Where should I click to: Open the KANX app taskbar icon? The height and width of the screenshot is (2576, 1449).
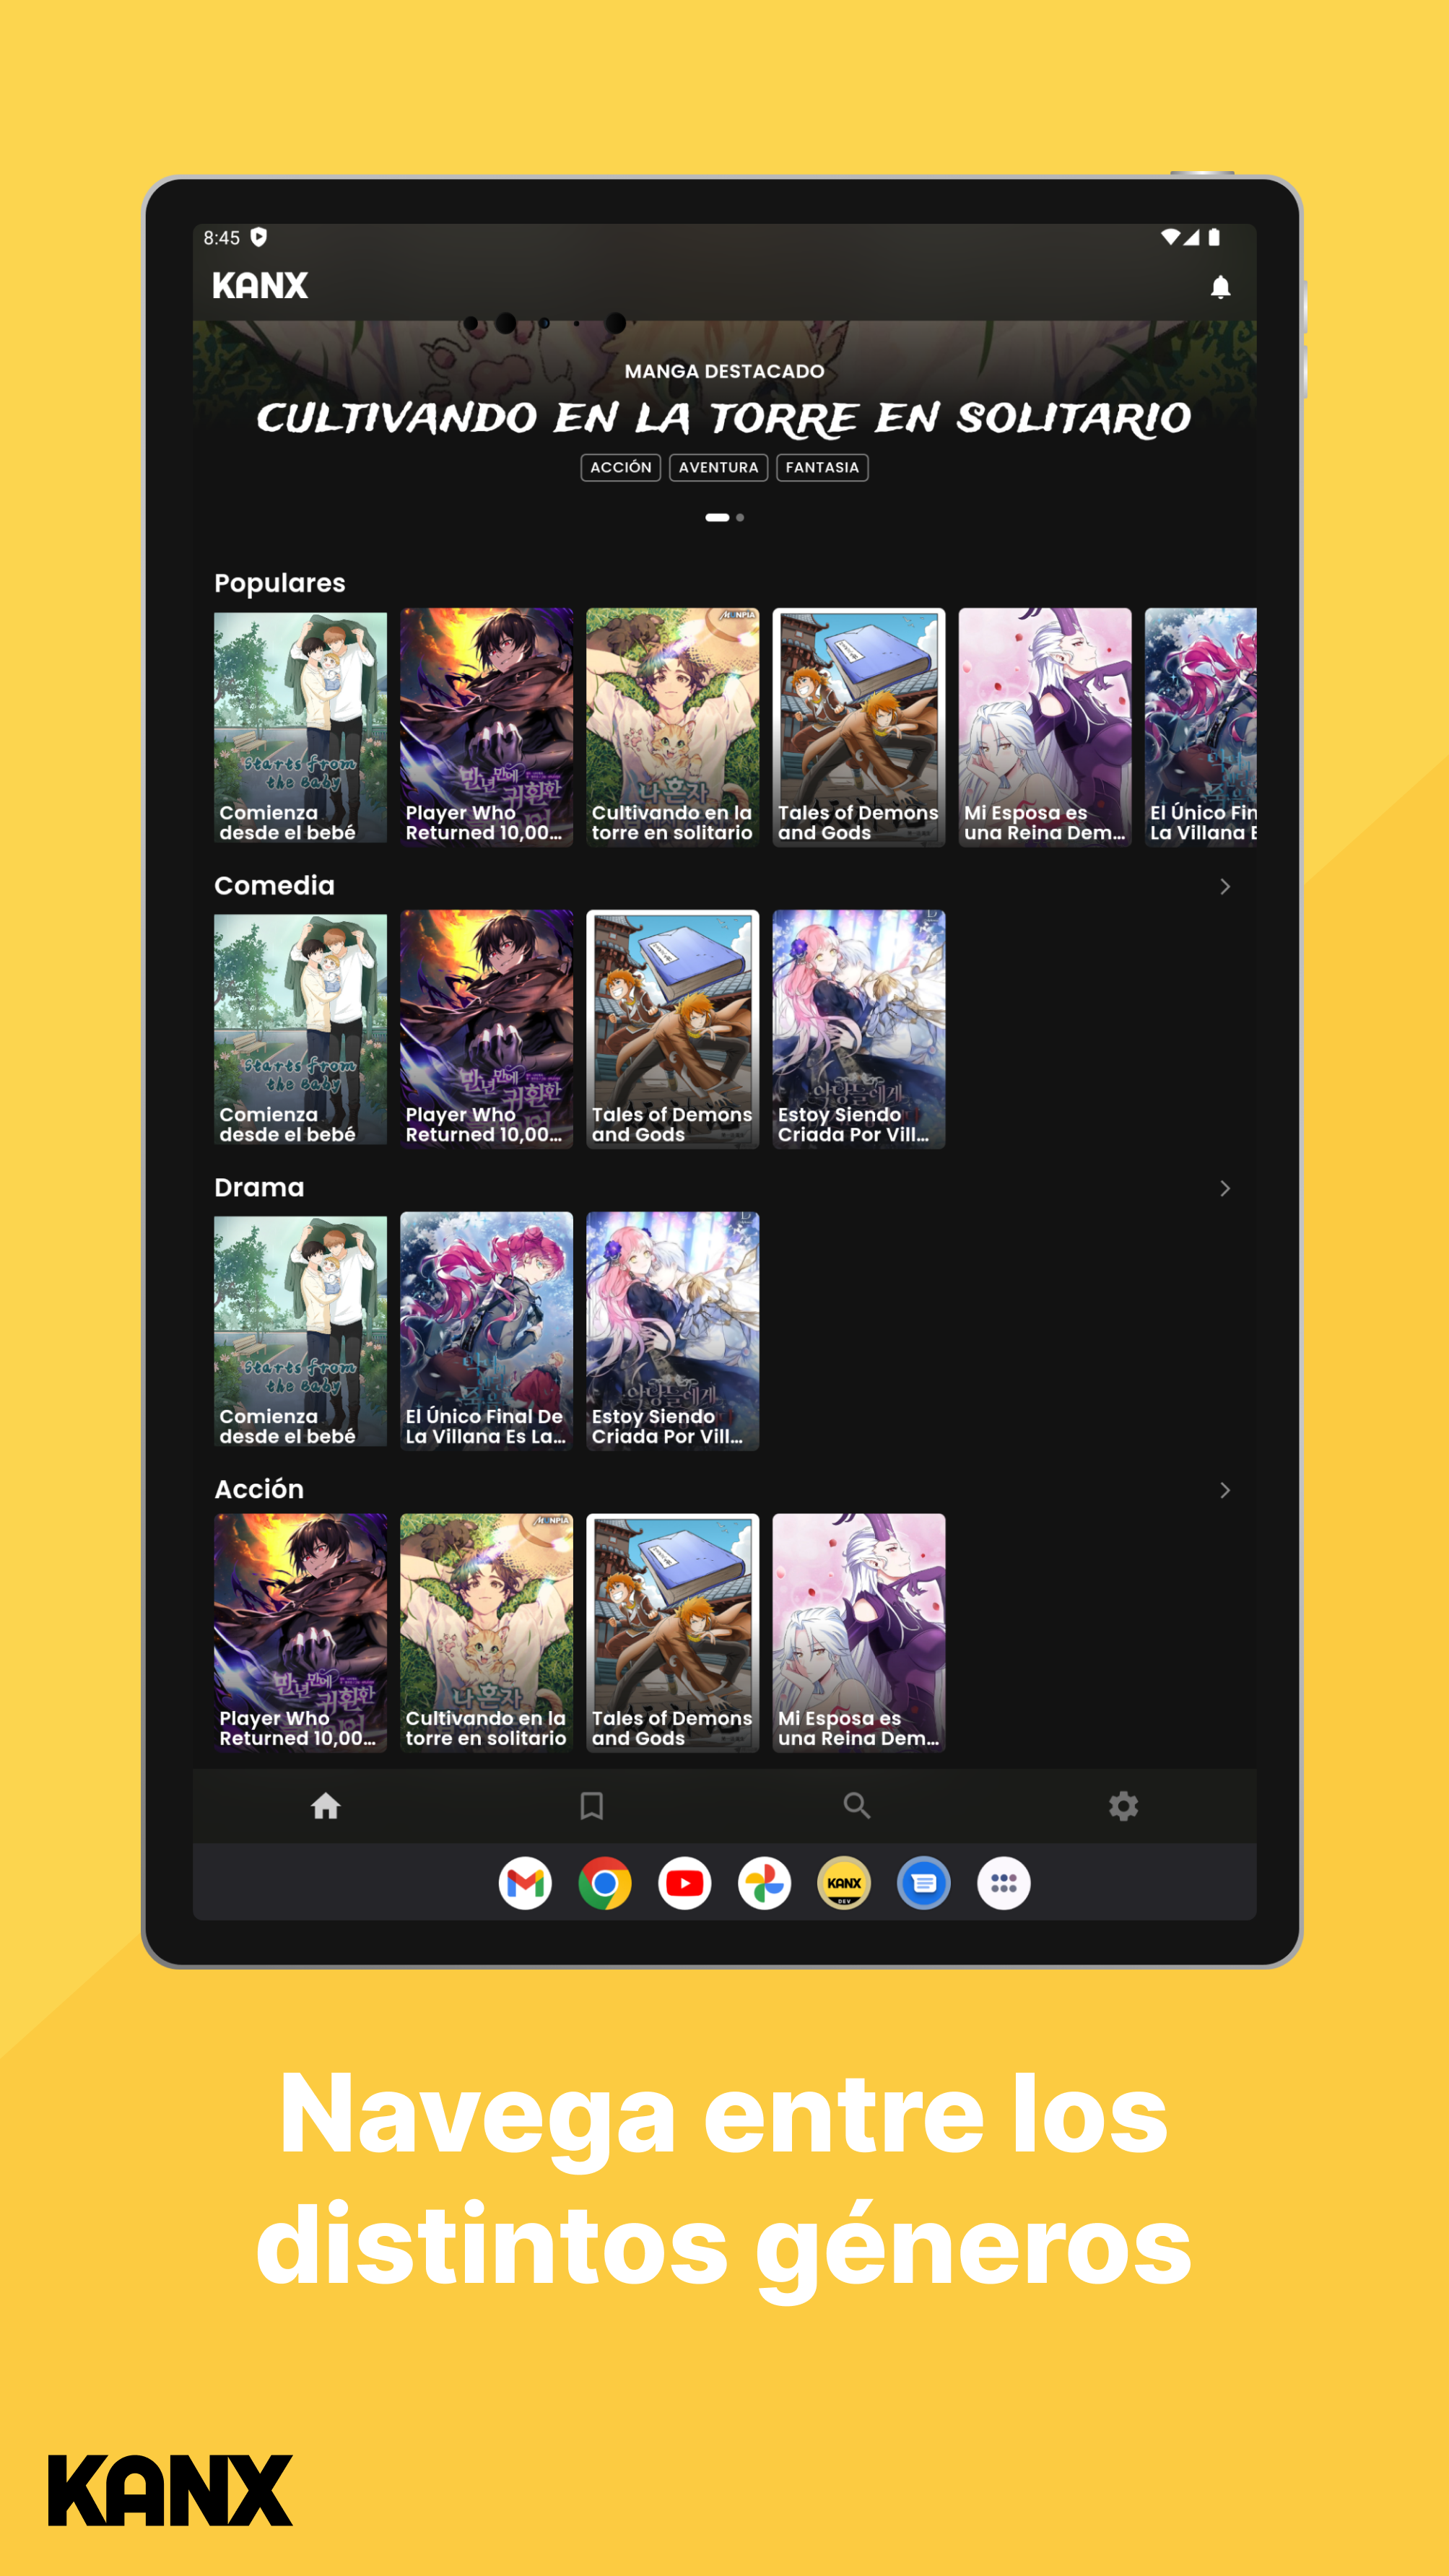[x=844, y=1883]
